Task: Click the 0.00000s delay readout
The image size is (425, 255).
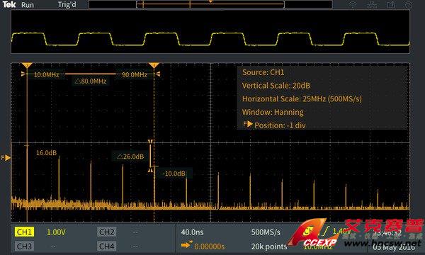Action: tap(209, 246)
